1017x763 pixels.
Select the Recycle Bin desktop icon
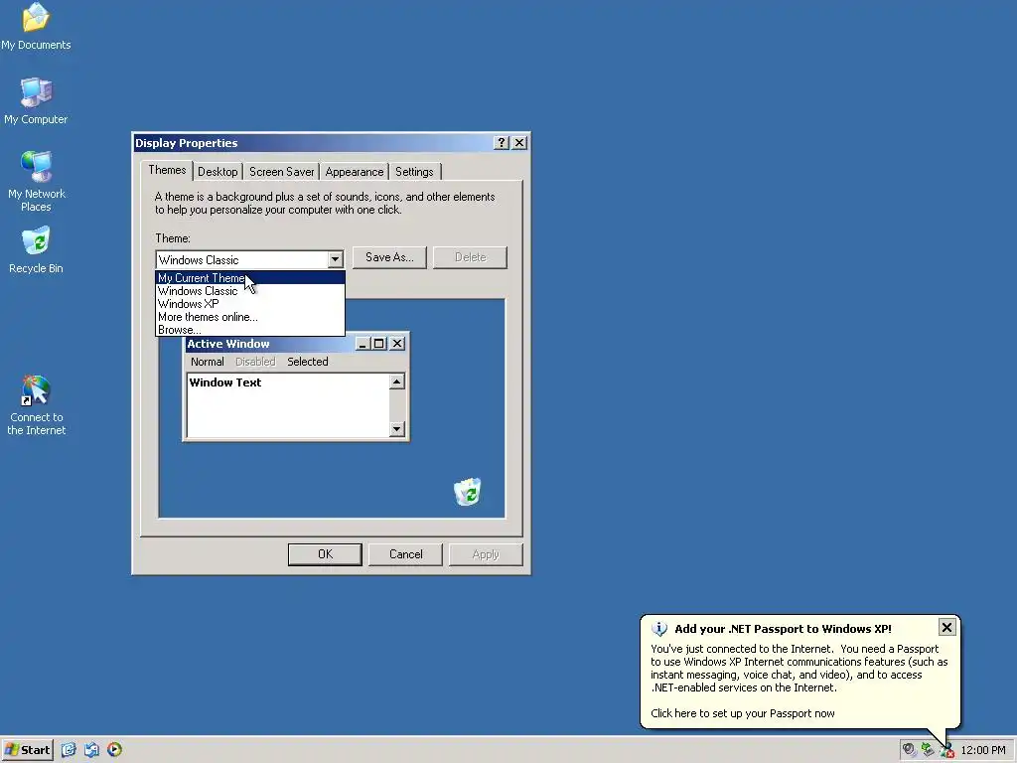coord(36,249)
